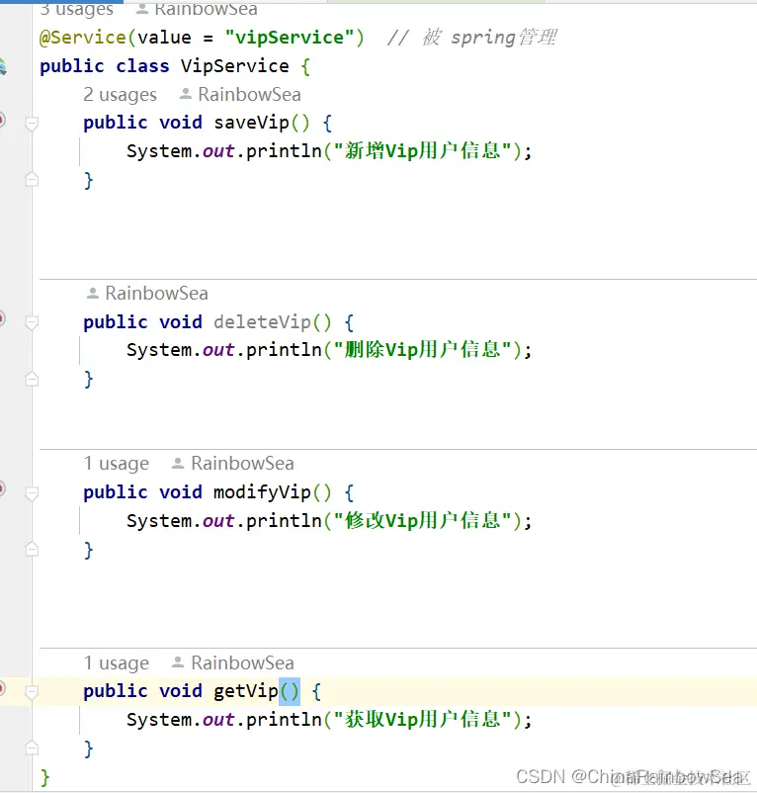Place cursor on modifyVip method name
The width and height of the screenshot is (757, 793).
pyautogui.click(x=262, y=492)
